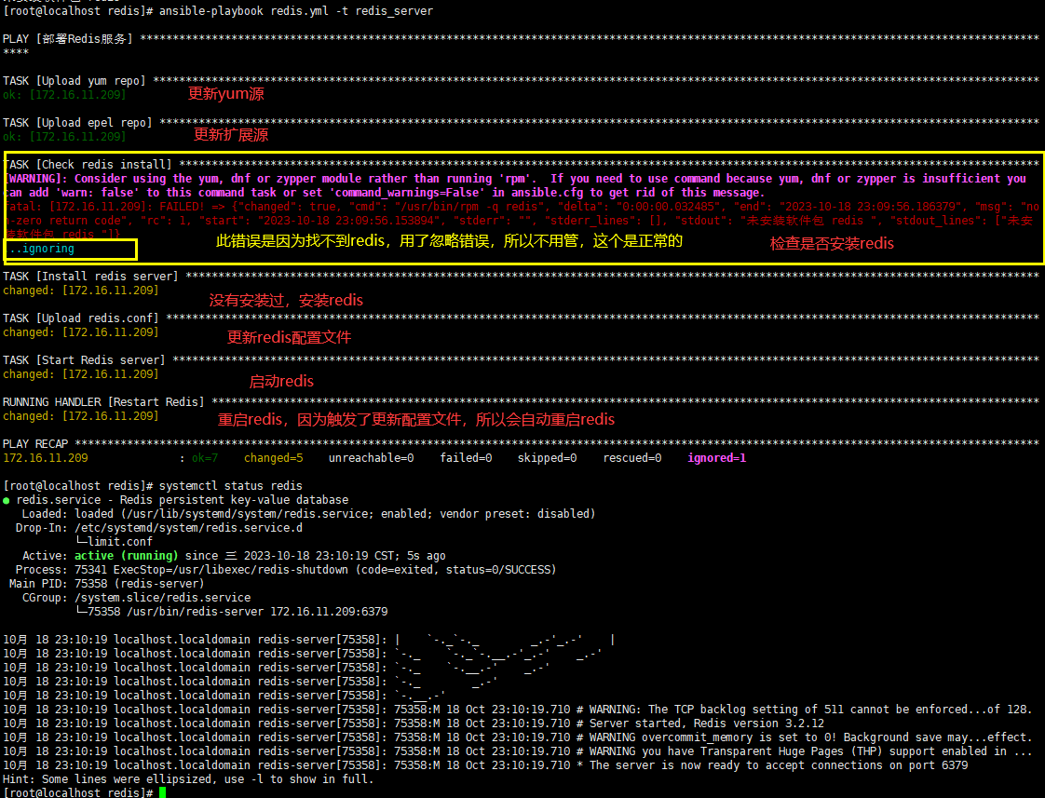The image size is (1045, 798).
Task: Click the '...ignoring' text
Action: pos(41,249)
